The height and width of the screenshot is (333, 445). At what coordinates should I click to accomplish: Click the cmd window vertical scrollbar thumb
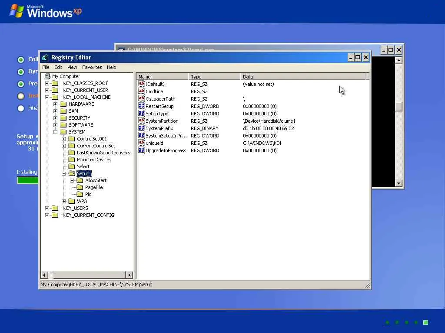399,107
